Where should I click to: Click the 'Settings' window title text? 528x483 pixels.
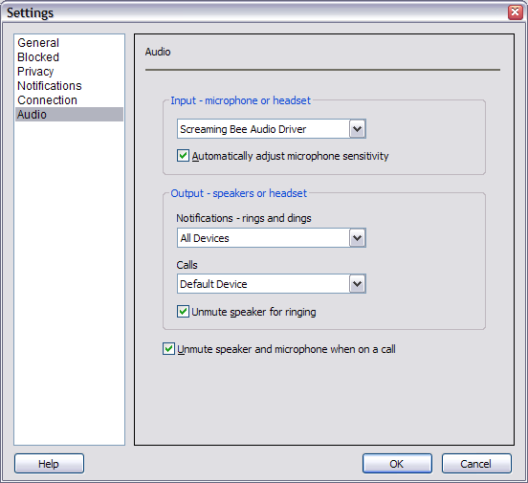coord(31,12)
